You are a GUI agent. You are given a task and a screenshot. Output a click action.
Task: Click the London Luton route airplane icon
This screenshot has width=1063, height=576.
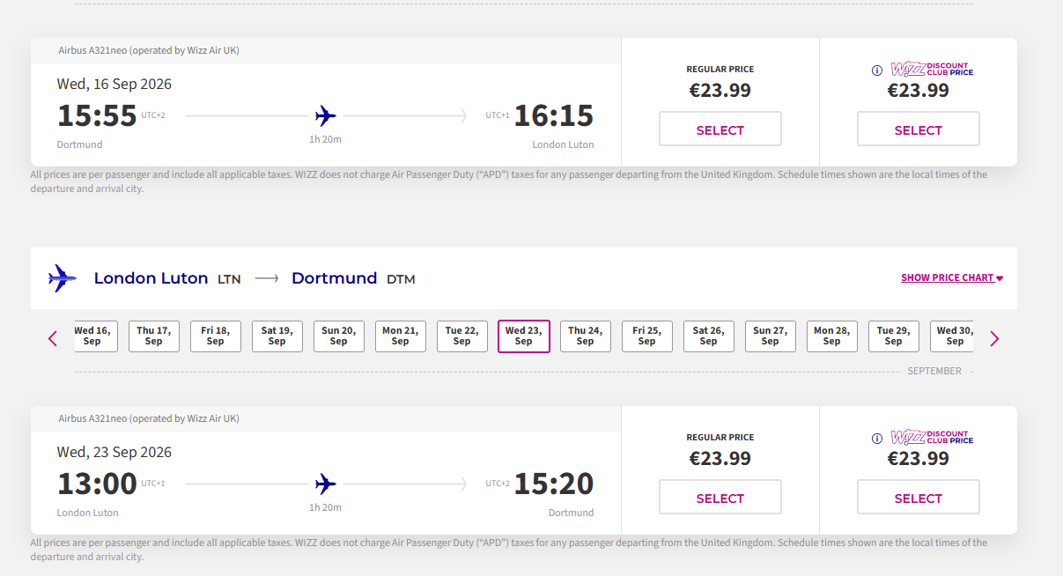(x=63, y=278)
